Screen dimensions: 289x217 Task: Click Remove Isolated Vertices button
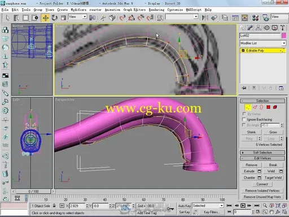pos(262,190)
